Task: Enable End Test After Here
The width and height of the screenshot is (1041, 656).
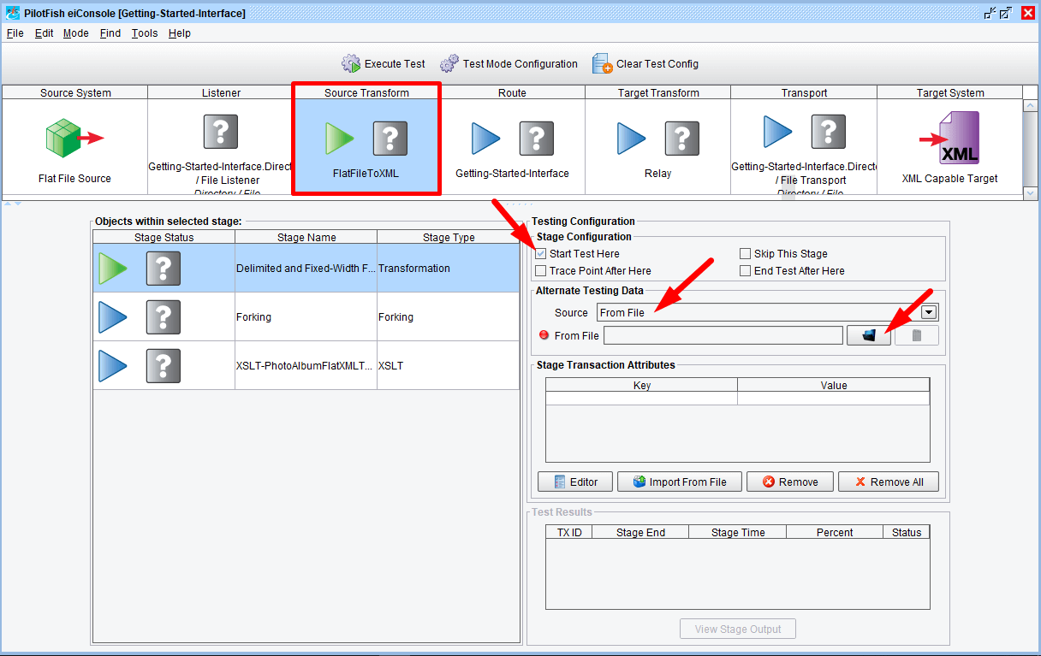Action: point(746,271)
